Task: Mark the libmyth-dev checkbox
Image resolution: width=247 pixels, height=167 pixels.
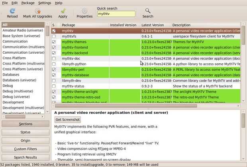Action: [x=54, y=81]
